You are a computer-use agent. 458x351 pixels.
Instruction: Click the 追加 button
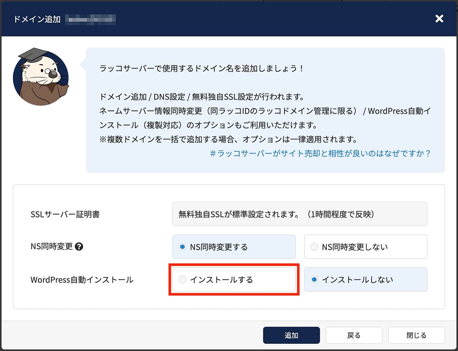[x=291, y=335]
